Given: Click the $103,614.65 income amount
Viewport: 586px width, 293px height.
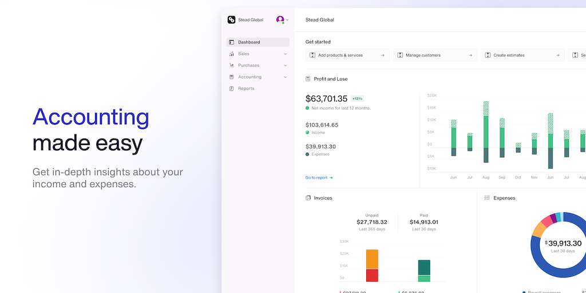Looking at the screenshot, I should [322, 125].
